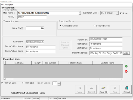The image size is (133, 100).
Task: Open the Expiration Date dropdown calendar
Action: pos(117,13)
